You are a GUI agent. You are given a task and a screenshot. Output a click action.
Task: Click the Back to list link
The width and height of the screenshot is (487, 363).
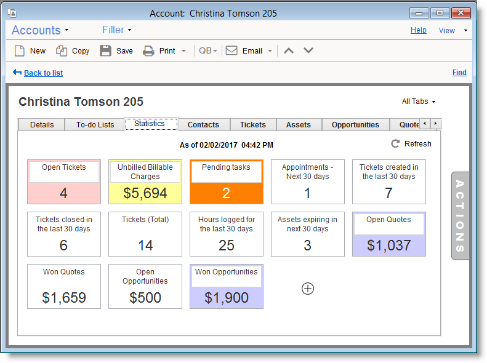coord(43,73)
